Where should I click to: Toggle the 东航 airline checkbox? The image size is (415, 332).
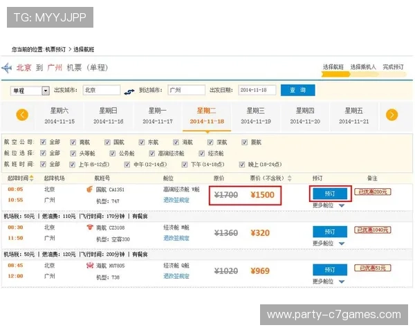(x=142, y=142)
